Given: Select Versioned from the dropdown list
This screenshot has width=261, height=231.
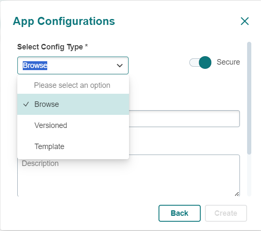Looking at the screenshot, I should point(51,125).
